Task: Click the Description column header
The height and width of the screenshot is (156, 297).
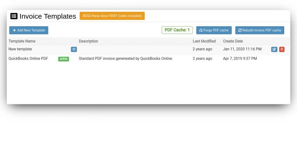Action: click(x=89, y=41)
